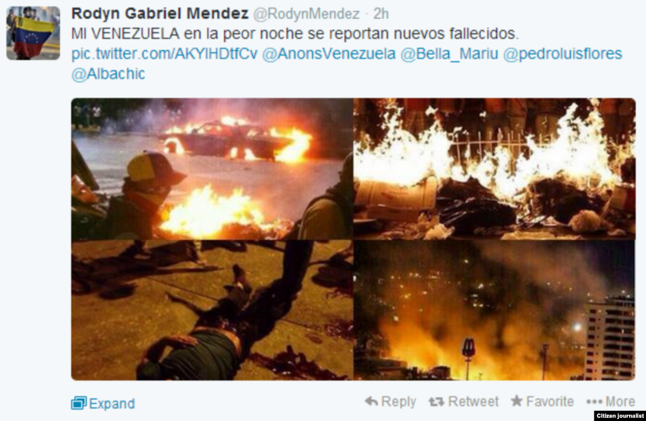Click the Reply arrow icon
Viewport: 646px width, 421px height.
[371, 401]
